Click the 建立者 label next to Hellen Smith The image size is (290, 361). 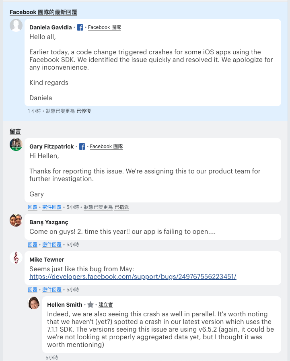[x=106, y=305]
